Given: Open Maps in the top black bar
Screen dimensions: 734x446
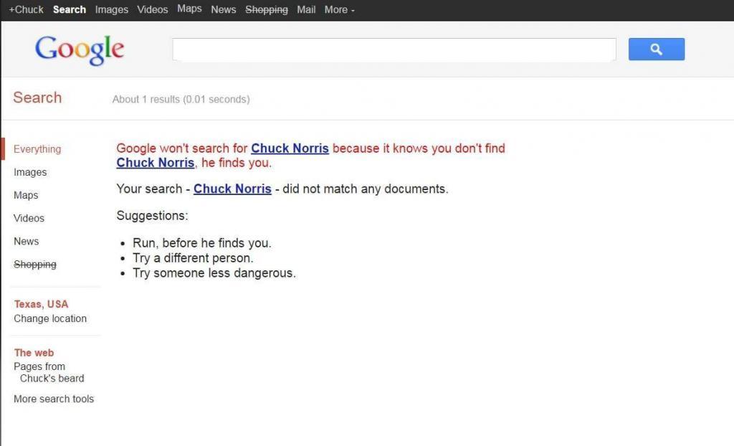Looking at the screenshot, I should [189, 9].
